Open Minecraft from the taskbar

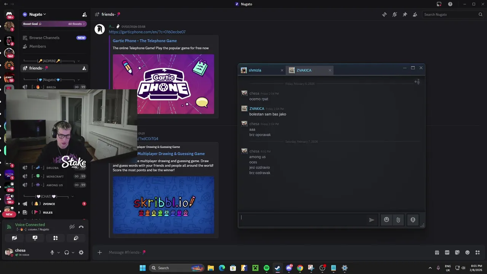coord(255,268)
